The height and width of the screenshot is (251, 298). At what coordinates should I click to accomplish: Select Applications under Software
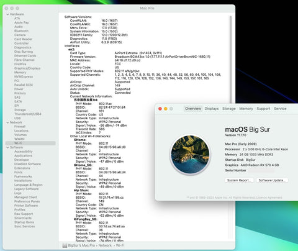click(x=23, y=155)
